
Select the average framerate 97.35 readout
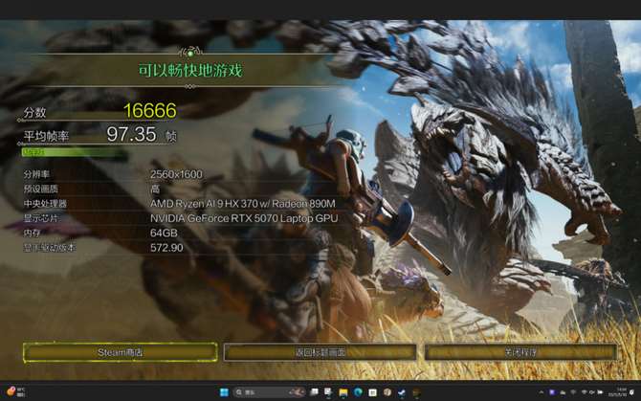[131, 135]
